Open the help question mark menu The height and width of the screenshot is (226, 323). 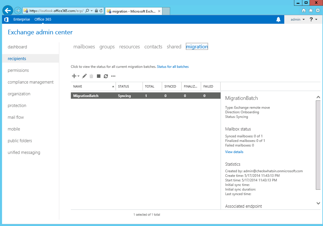[313, 19]
